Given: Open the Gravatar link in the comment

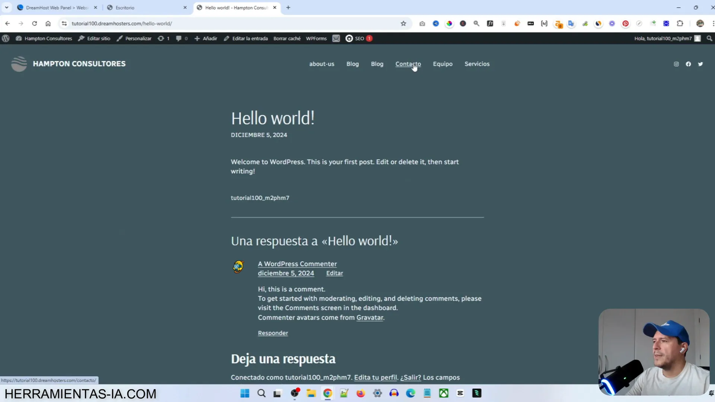Looking at the screenshot, I should [370, 317].
